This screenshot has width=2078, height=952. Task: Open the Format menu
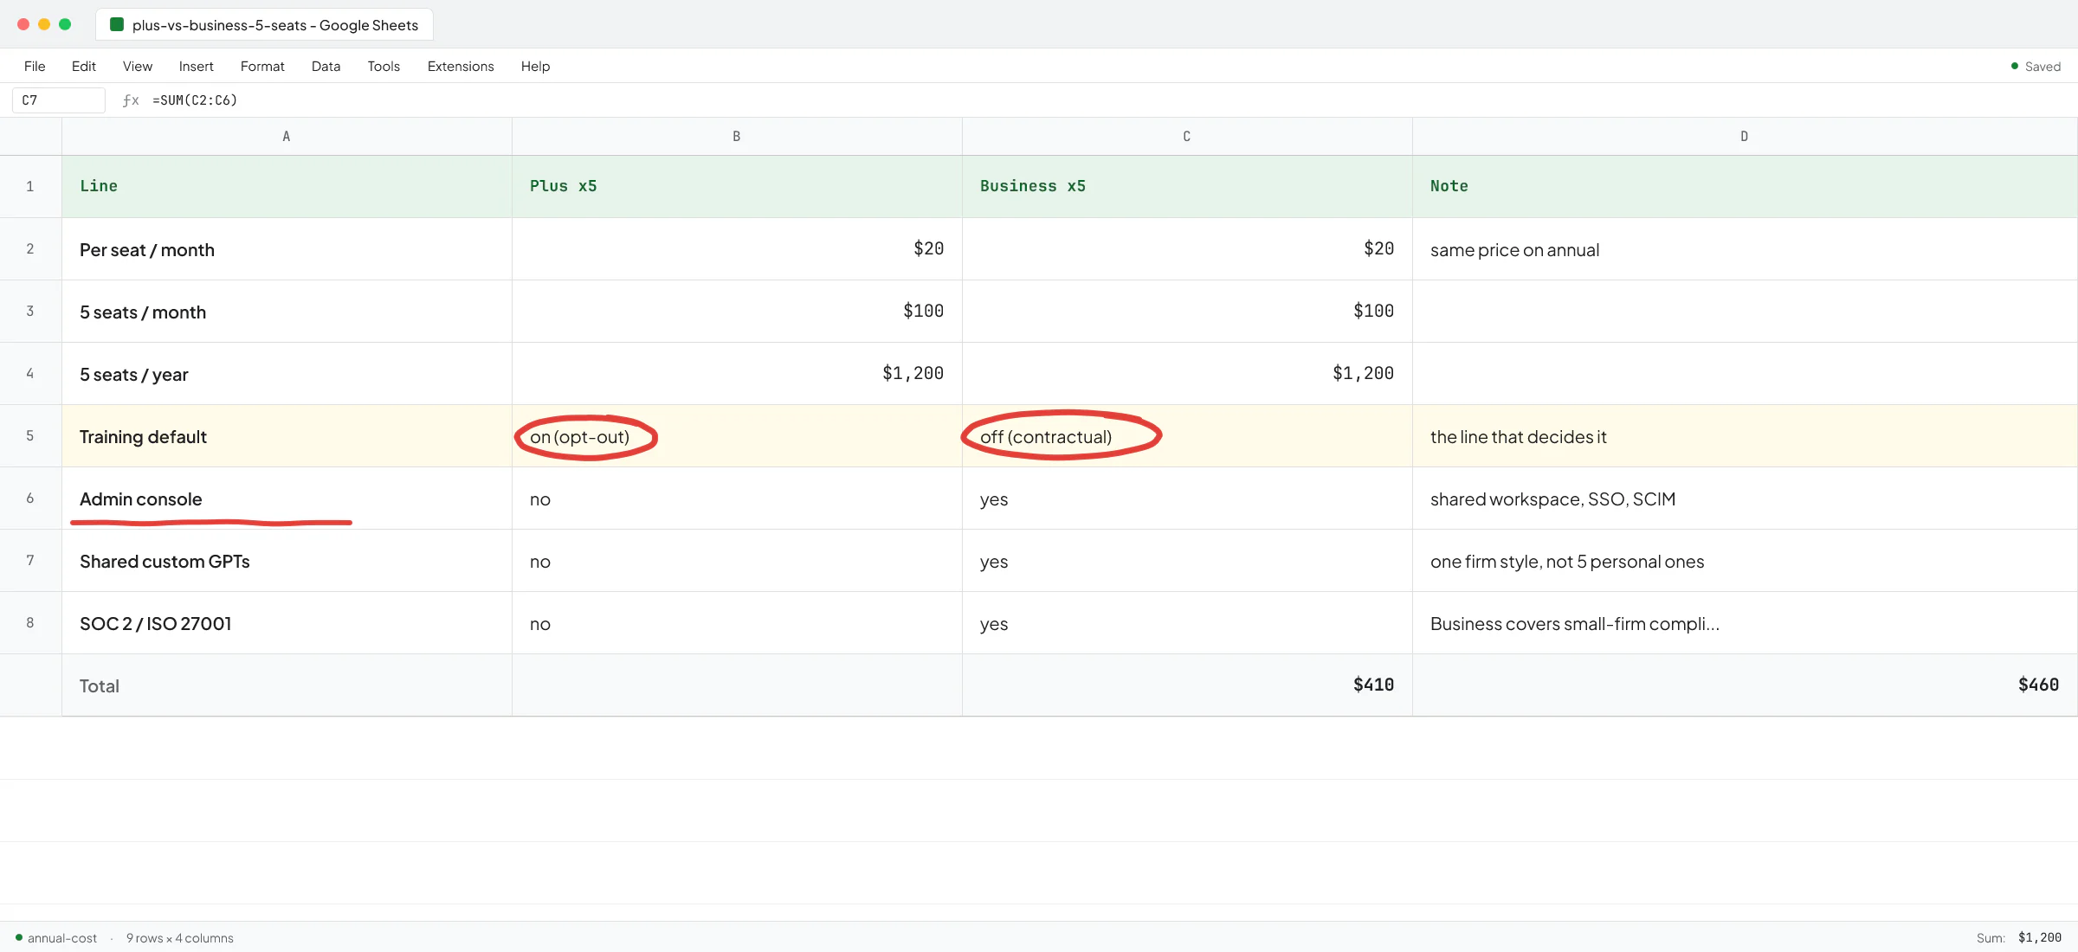[262, 67]
